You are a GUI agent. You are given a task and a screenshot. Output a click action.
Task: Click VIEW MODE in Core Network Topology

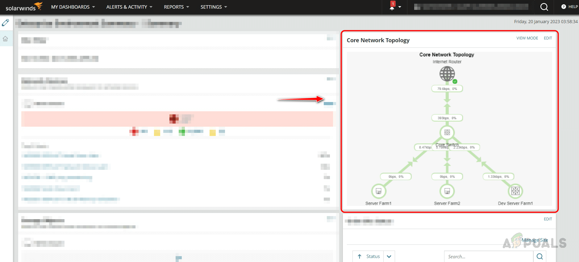[x=527, y=38]
